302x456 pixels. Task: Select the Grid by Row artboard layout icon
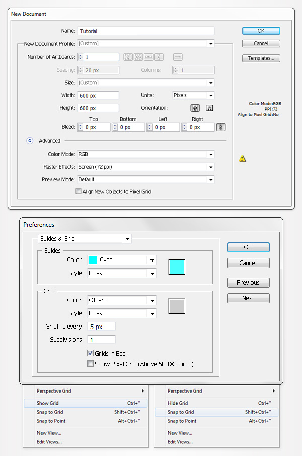click(128, 57)
